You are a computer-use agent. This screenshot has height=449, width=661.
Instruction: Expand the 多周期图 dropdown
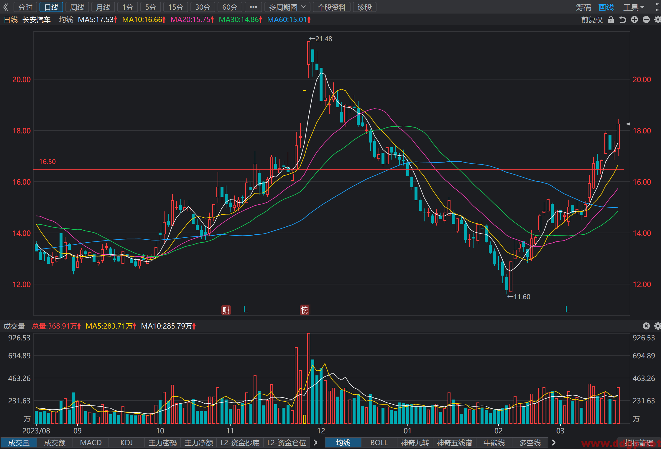[287, 7]
